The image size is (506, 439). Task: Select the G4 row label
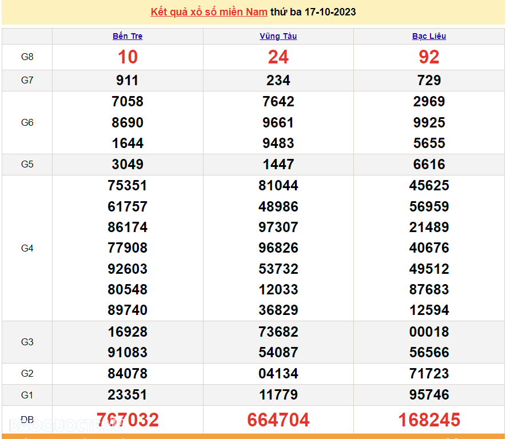[x=27, y=248]
